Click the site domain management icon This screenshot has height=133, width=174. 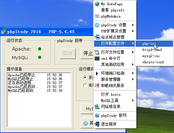click(97, 37)
